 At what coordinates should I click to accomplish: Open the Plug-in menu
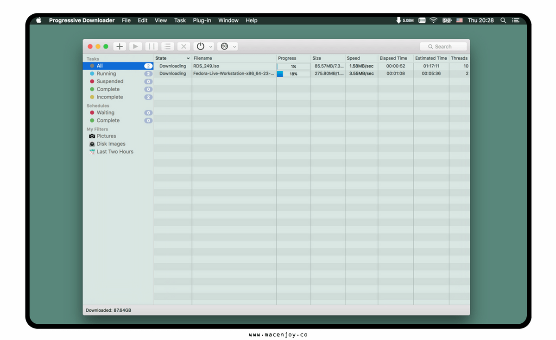coord(202,20)
